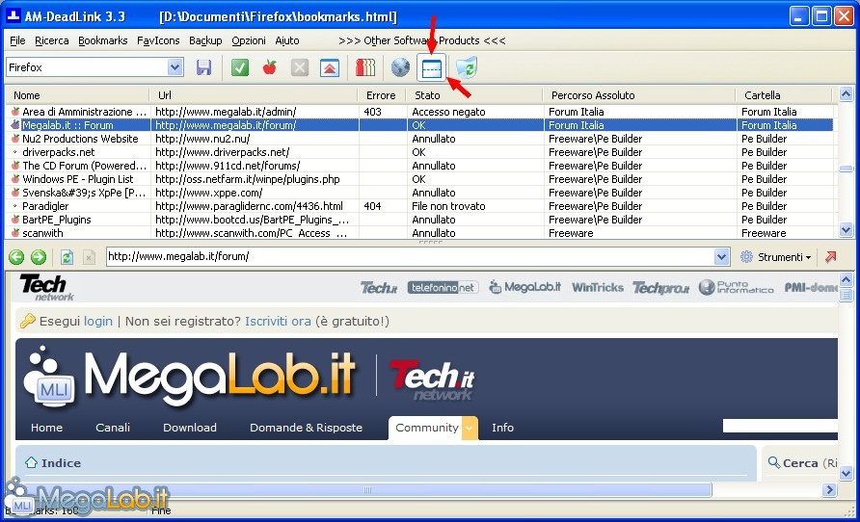Expand the preview URL address dropdown

pos(722,256)
